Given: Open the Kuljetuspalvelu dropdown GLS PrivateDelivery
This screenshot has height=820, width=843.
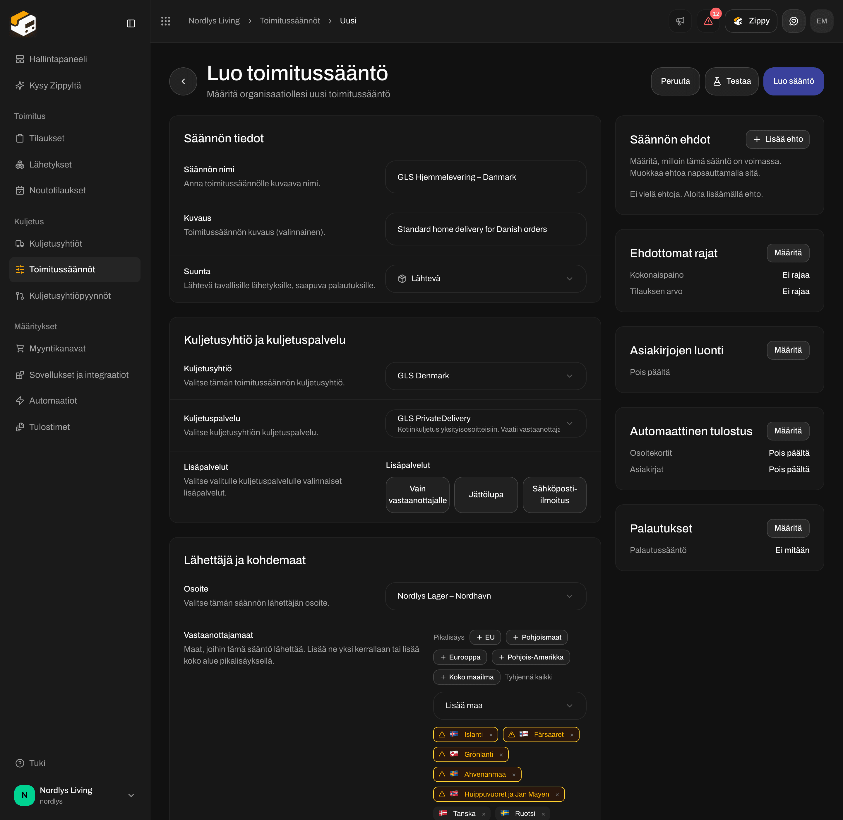Looking at the screenshot, I should (x=485, y=423).
